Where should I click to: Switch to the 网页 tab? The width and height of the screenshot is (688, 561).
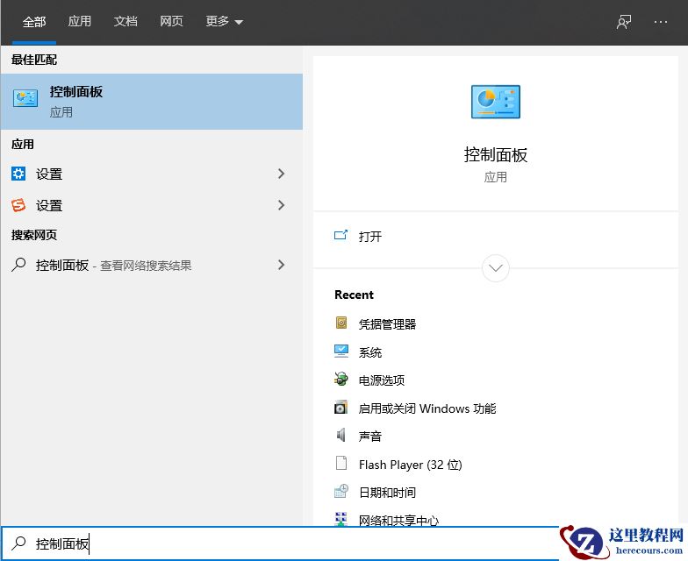pyautogui.click(x=171, y=21)
